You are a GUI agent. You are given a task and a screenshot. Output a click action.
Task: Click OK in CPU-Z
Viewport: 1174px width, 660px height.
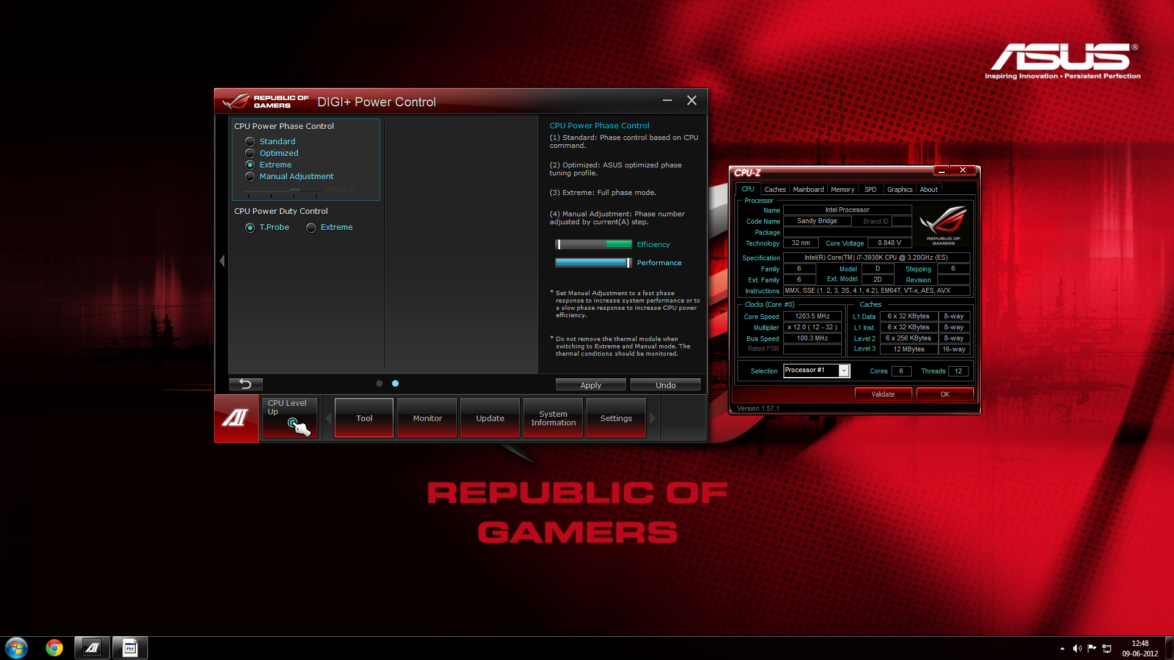(x=945, y=394)
